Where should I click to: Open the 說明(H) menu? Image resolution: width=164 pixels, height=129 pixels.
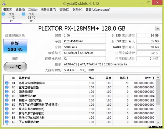click(x=77, y=10)
